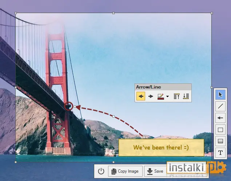The width and height of the screenshot is (231, 181).
Task: Click the arrow endpoint handle near text box
Action: pos(144,137)
